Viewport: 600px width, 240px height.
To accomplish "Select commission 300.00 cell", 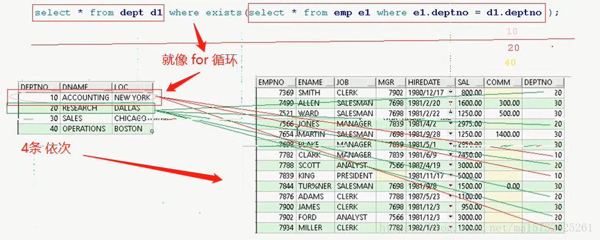I will [x=503, y=103].
